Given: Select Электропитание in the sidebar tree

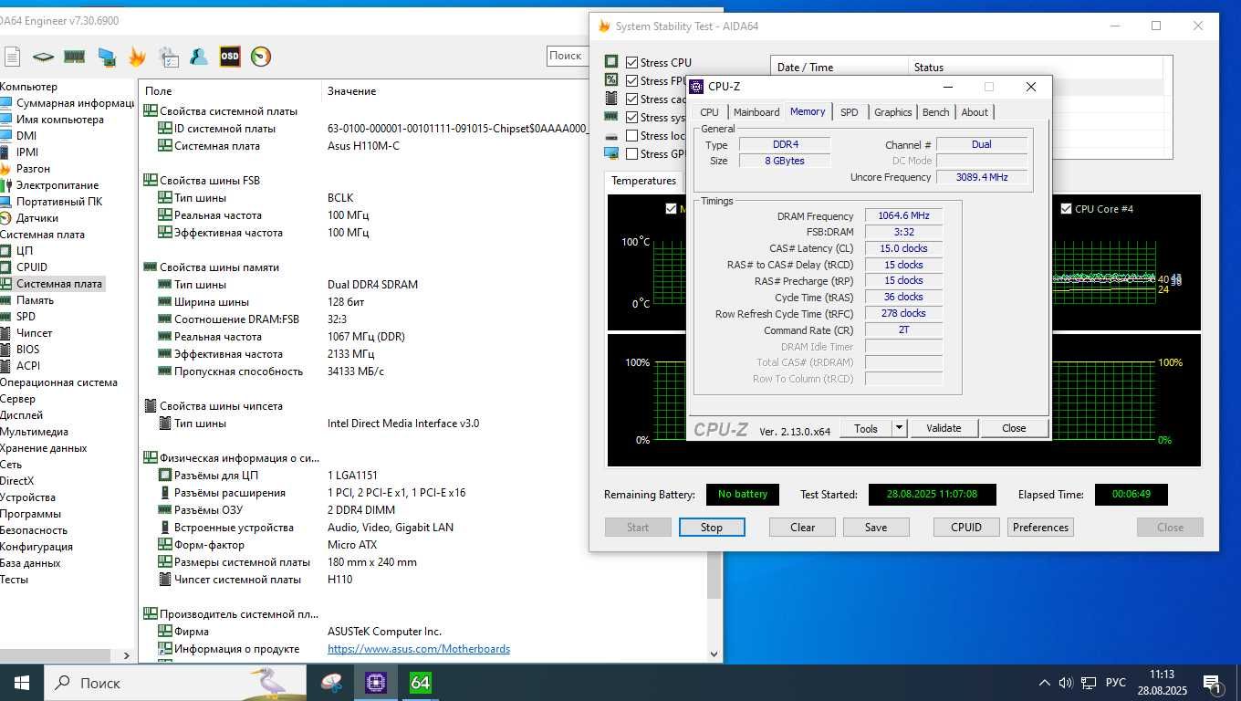Looking at the screenshot, I should 57,185.
